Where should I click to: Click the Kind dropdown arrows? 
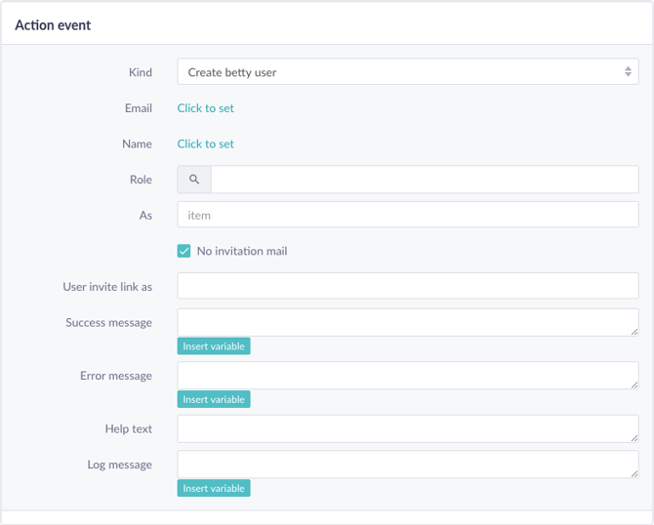(x=628, y=71)
